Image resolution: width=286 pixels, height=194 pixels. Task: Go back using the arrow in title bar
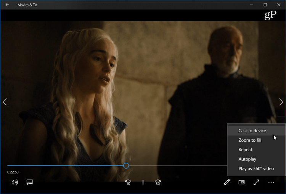point(7,5)
